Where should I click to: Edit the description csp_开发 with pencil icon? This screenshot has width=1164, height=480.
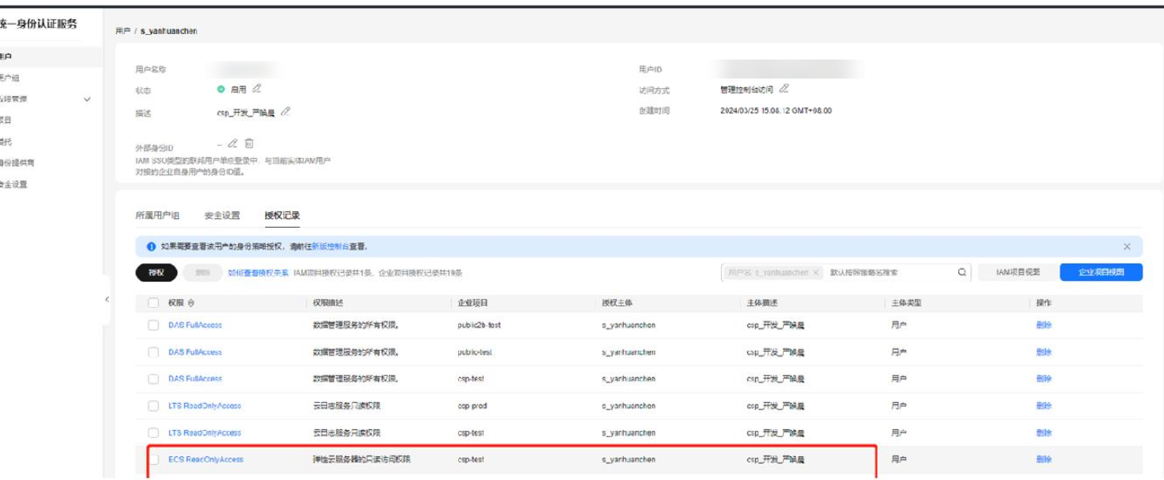[286, 112]
